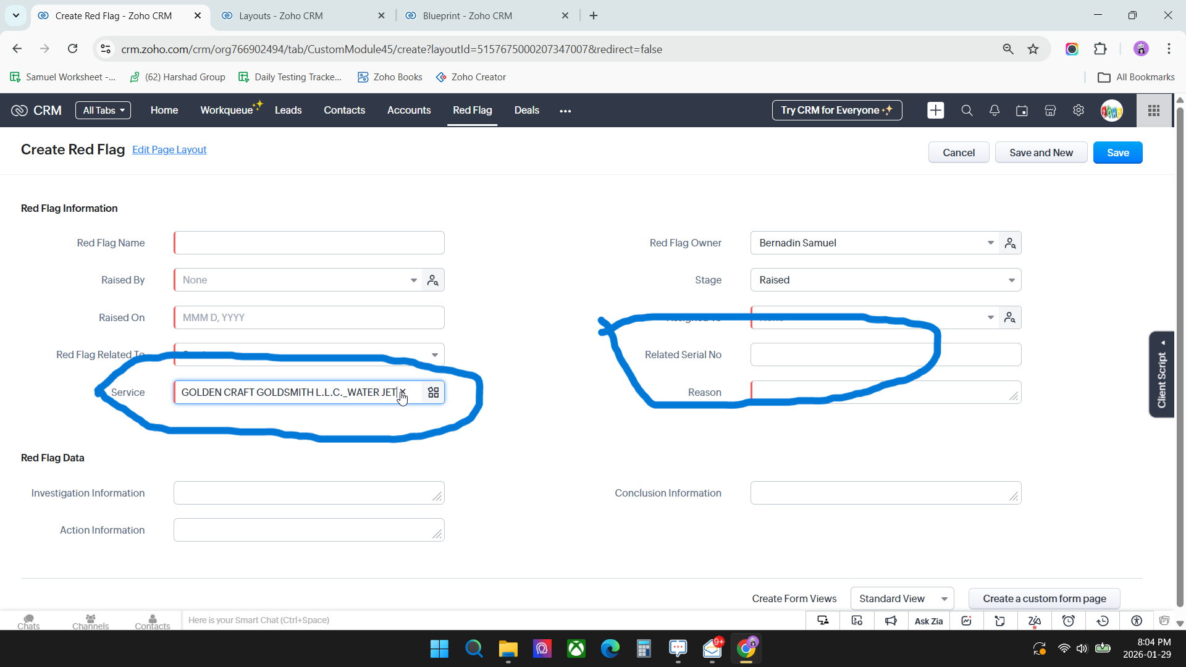Switch to Blueprint browser tab
Image resolution: width=1186 pixels, height=667 pixels.
[468, 16]
